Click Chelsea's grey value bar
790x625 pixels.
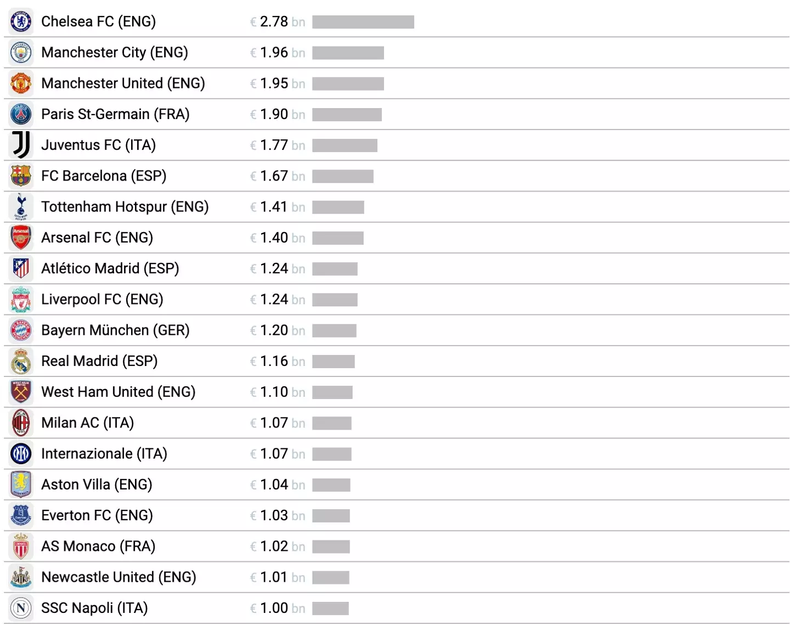tap(363, 22)
